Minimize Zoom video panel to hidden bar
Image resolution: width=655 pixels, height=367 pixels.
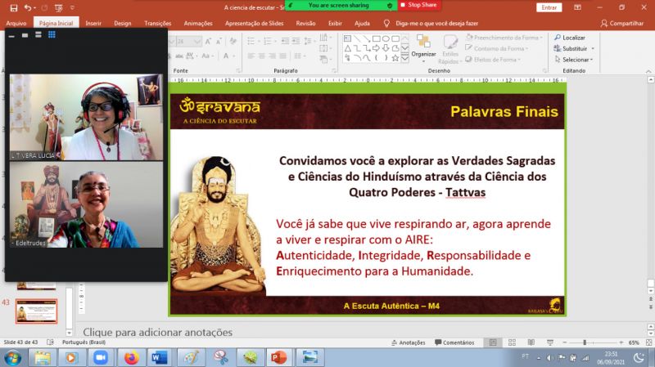pyautogui.click(x=11, y=36)
